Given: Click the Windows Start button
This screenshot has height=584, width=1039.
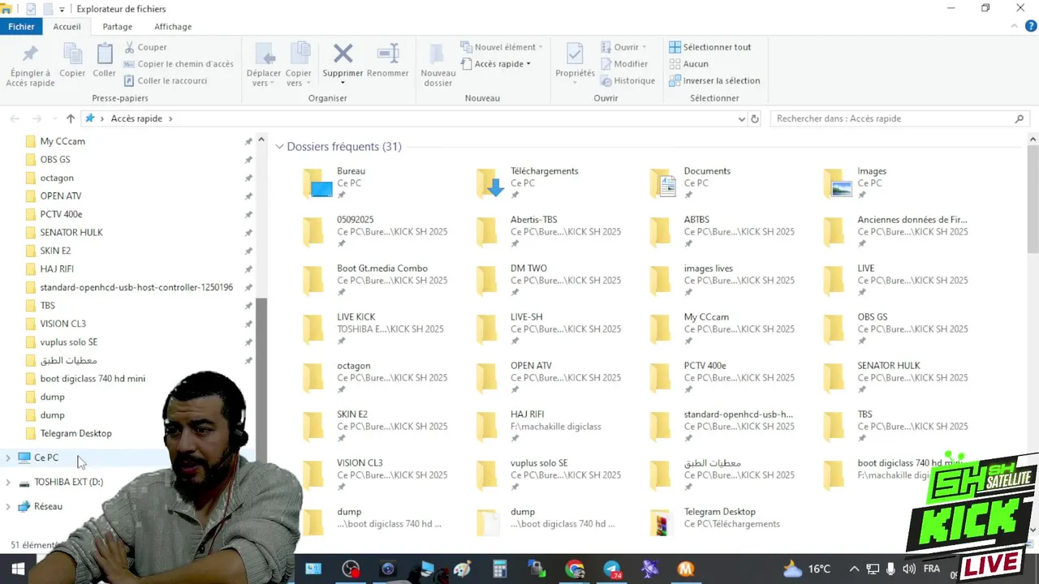Looking at the screenshot, I should click(19, 569).
